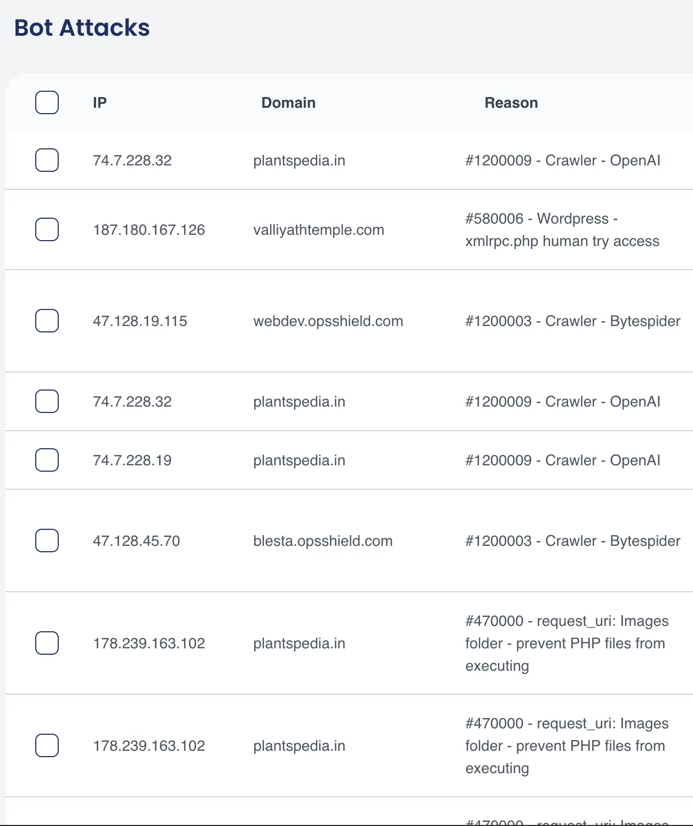Check the row for IP 74.7.228.32
This screenshot has height=826, width=693.
pos(46,160)
